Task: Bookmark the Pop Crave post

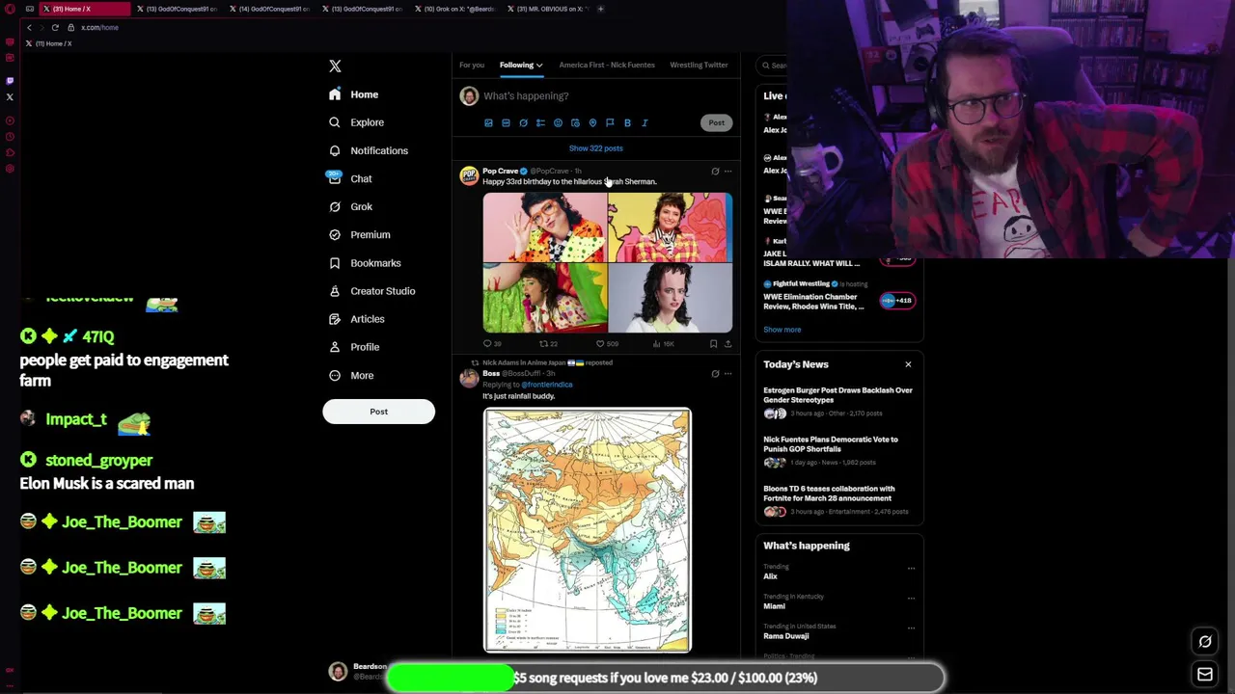Action: (713, 343)
